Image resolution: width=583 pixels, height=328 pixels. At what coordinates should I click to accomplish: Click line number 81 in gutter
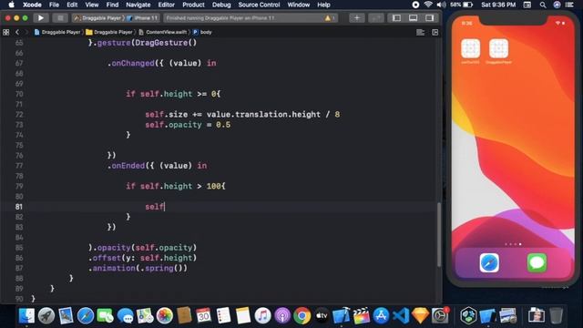(18, 207)
